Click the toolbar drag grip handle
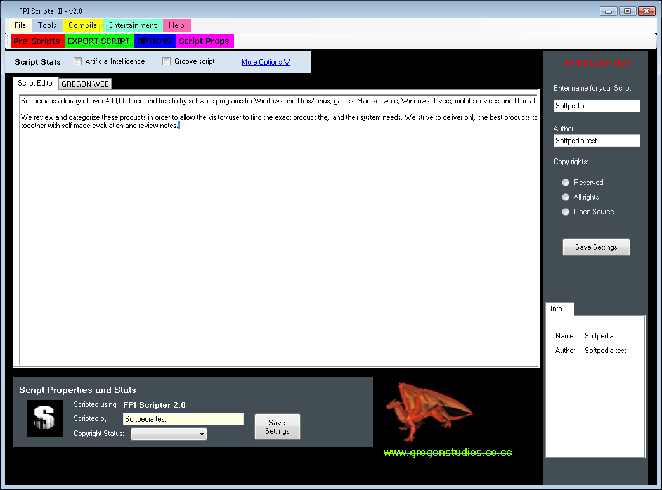 pos(8,41)
